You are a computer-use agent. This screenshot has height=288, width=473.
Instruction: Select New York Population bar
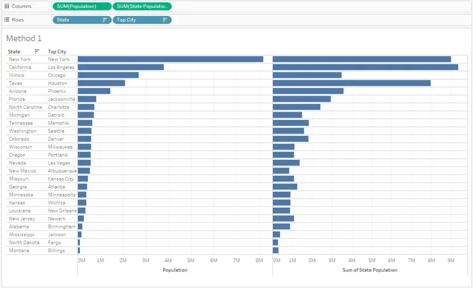170,59
